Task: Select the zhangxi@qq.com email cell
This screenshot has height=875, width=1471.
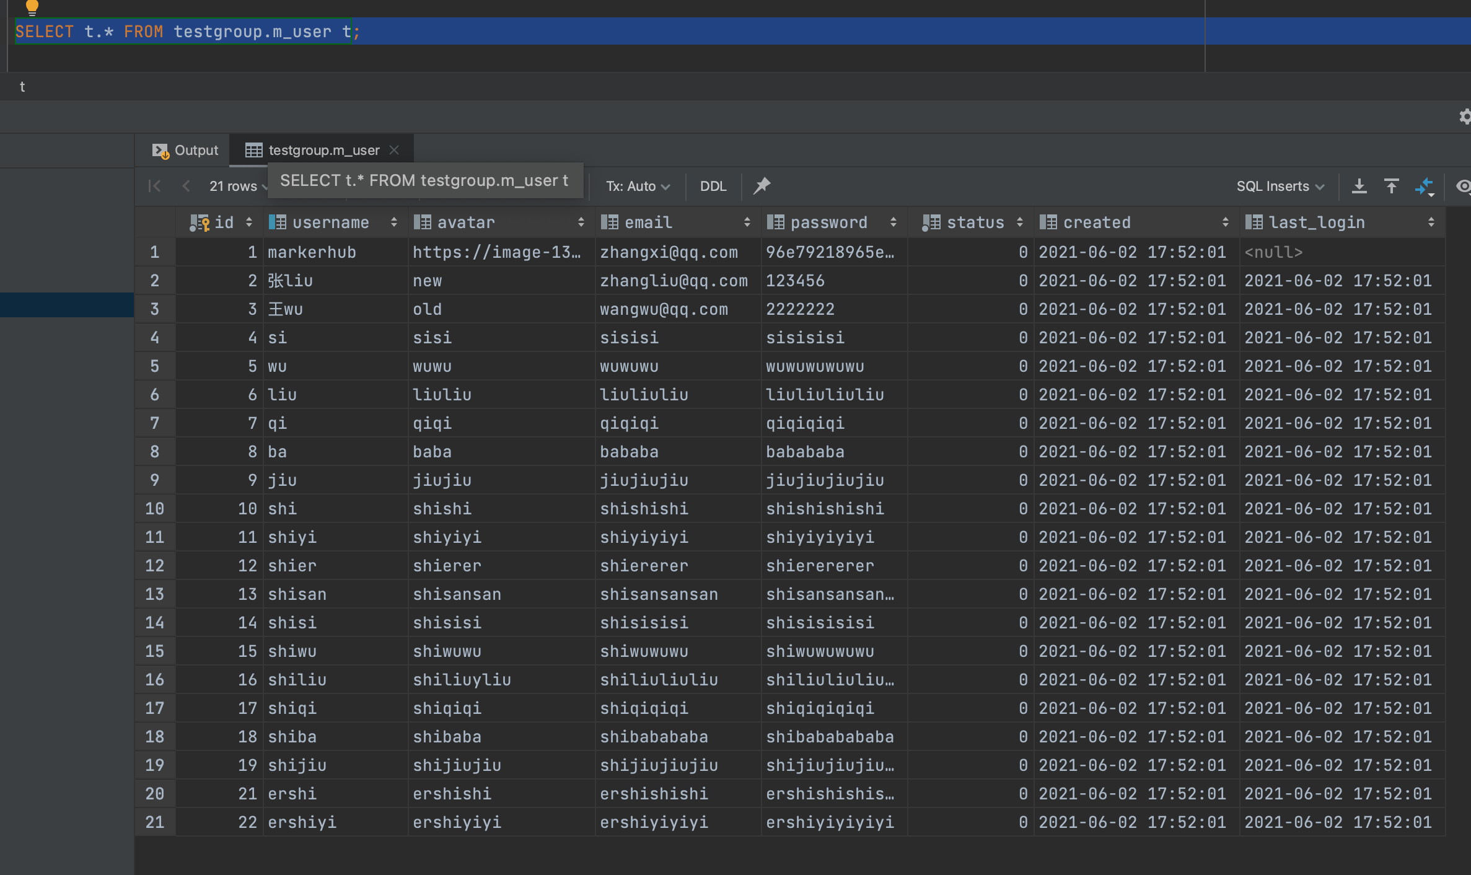Action: tap(678, 252)
